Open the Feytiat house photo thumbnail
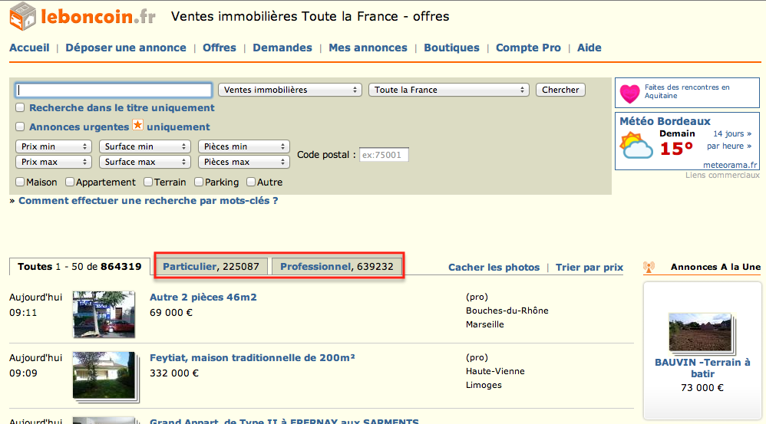The image size is (766, 424). [104, 376]
